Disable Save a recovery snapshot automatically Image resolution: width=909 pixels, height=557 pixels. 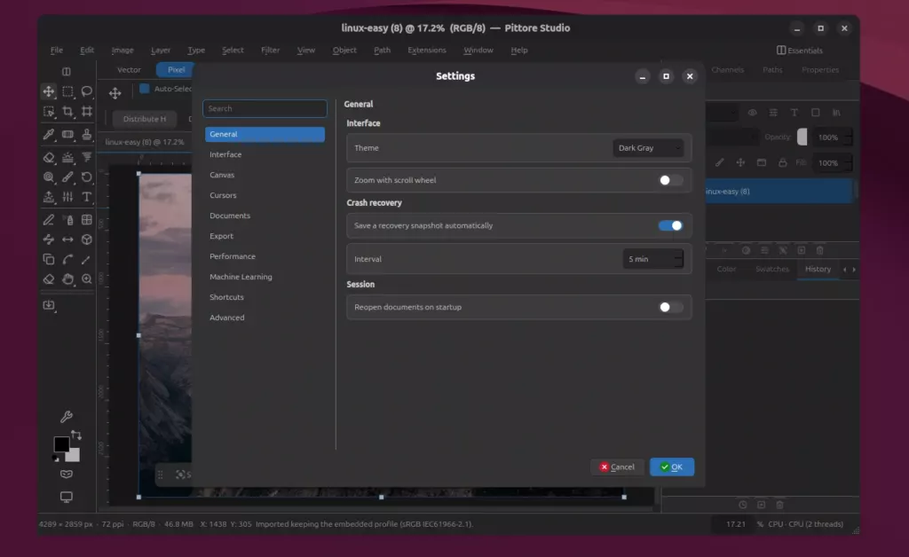pos(671,226)
